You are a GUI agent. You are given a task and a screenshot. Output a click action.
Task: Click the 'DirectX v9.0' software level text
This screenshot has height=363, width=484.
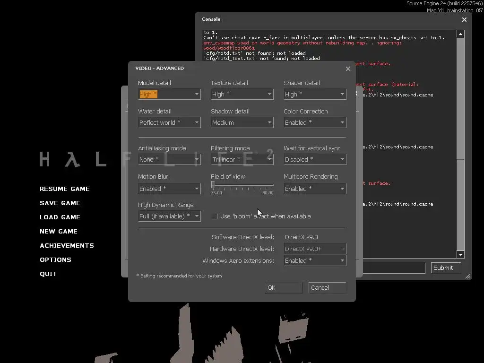point(301,237)
